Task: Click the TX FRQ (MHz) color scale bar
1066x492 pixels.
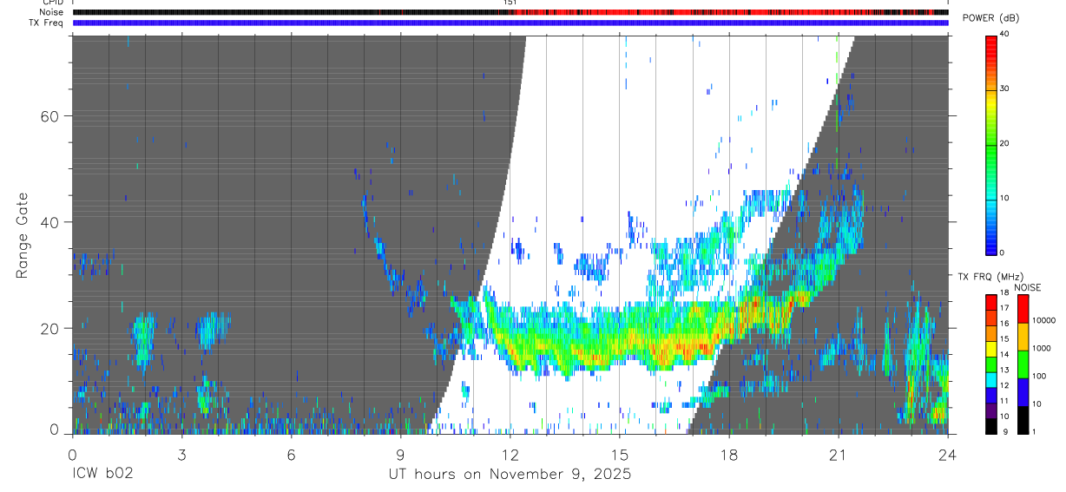Action: click(991, 364)
